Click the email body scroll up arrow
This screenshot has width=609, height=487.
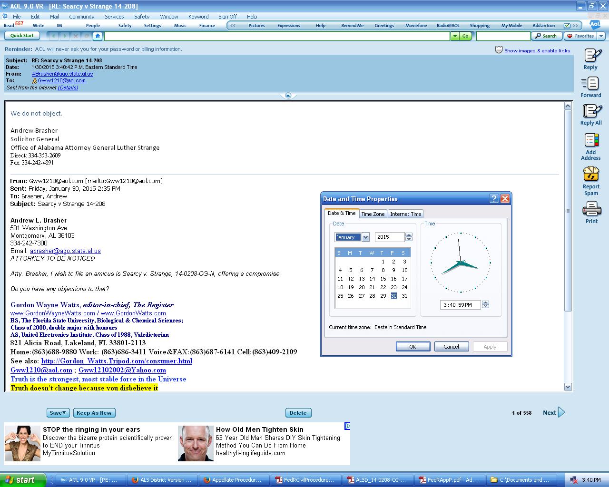tap(568, 106)
